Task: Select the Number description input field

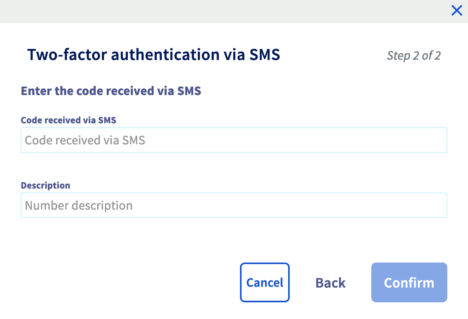Action: (x=234, y=205)
